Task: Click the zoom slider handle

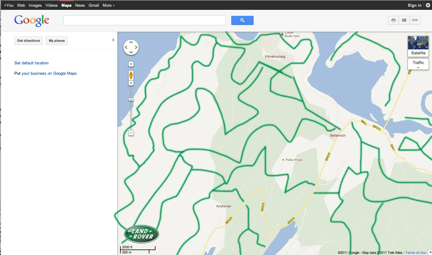Action: tap(131, 99)
